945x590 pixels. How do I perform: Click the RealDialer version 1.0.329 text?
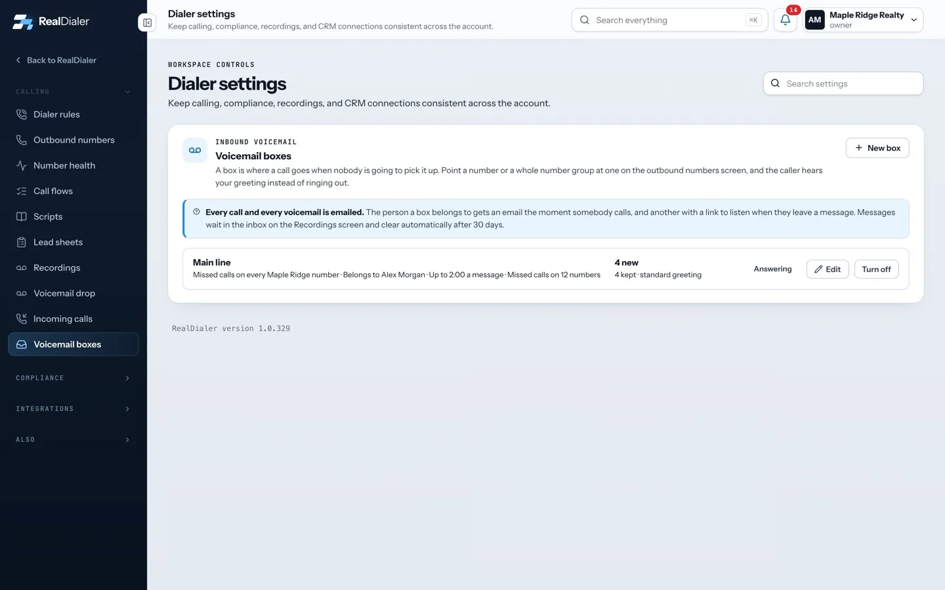coord(231,328)
